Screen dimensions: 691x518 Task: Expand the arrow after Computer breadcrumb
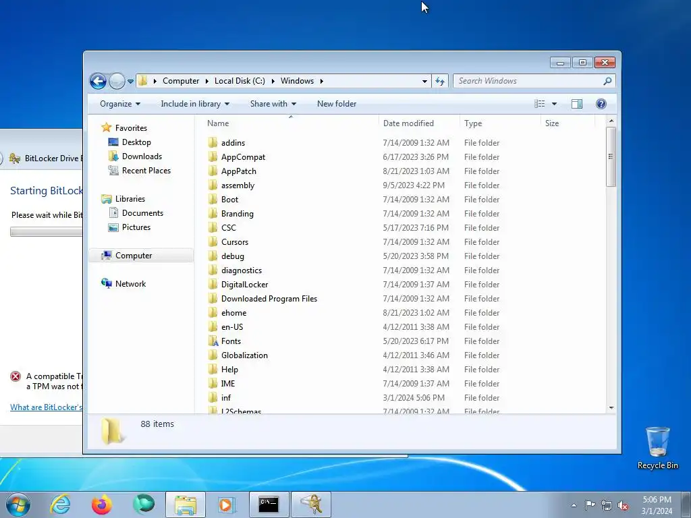[206, 81]
